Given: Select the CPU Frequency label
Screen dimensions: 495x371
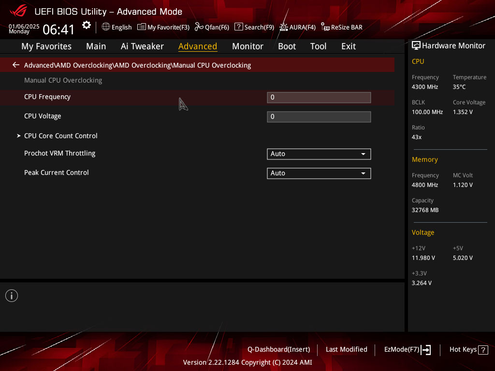Looking at the screenshot, I should (47, 97).
